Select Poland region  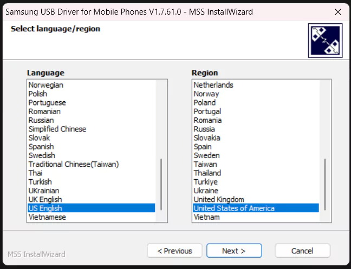(x=256, y=103)
